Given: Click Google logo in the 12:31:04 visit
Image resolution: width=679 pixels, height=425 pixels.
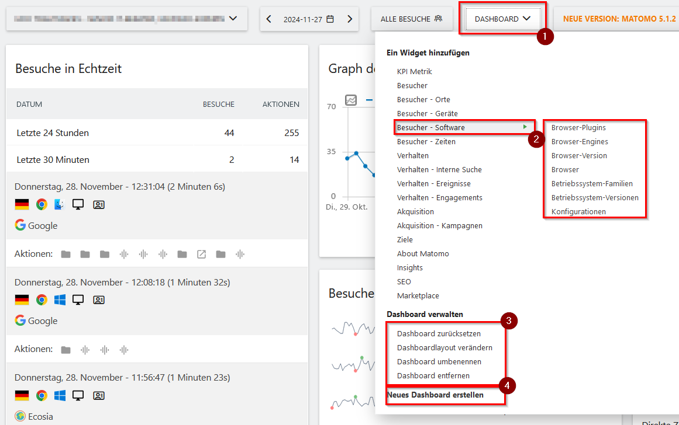Looking at the screenshot, I should [x=20, y=225].
